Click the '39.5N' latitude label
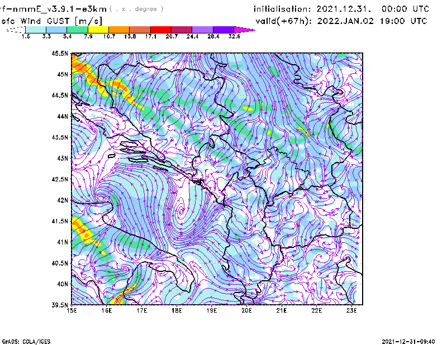Screen dimensions: 447x345 (x=60, y=305)
